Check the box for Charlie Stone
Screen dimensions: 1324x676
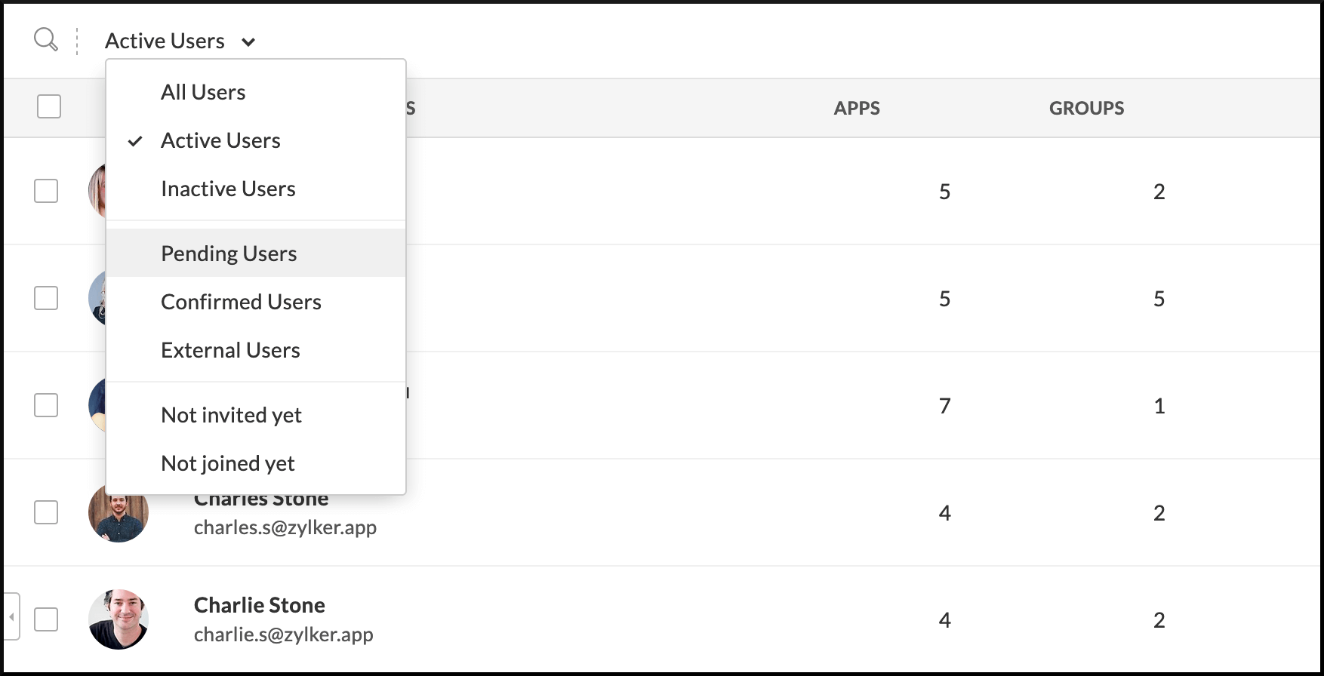coord(46,619)
